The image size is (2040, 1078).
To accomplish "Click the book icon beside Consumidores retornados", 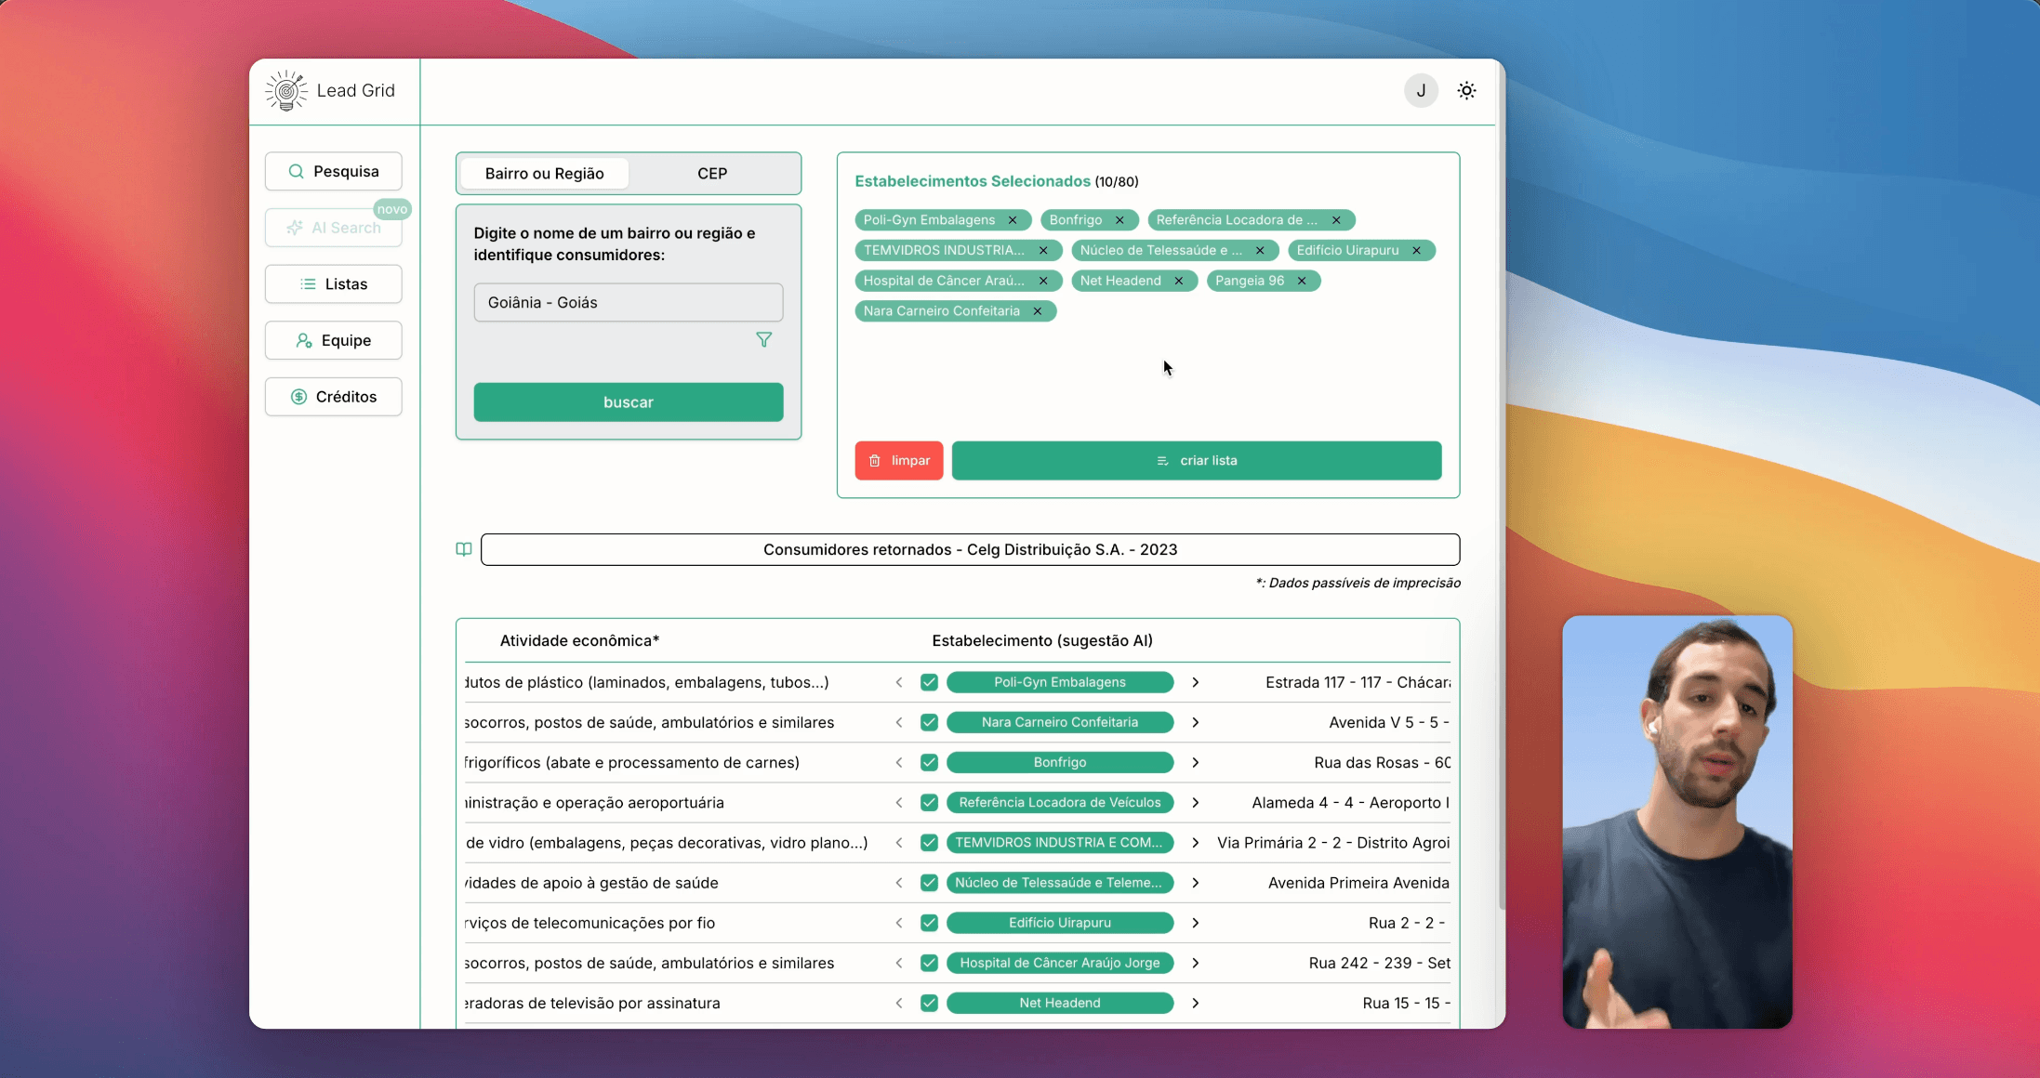I will point(464,549).
